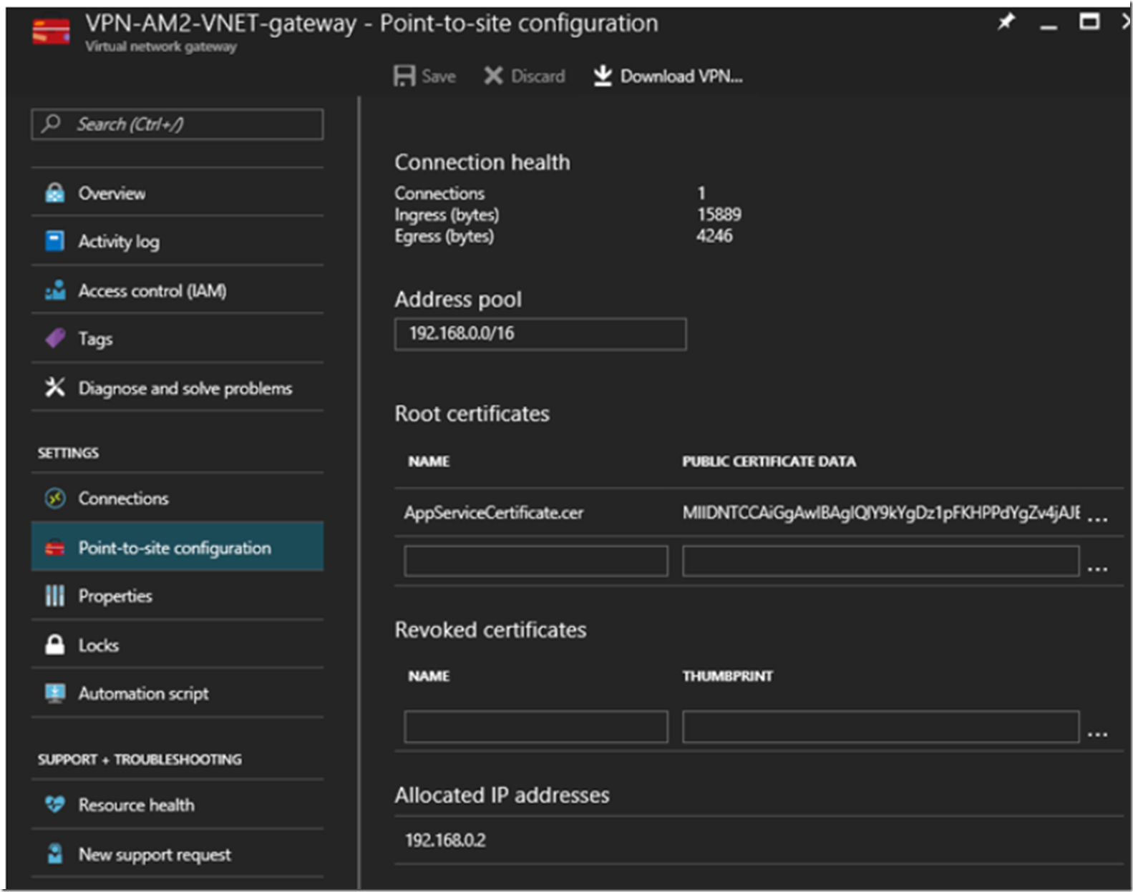Click empty public certificate data field

click(x=880, y=561)
